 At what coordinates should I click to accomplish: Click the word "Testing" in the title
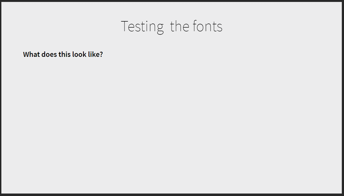tap(142, 27)
